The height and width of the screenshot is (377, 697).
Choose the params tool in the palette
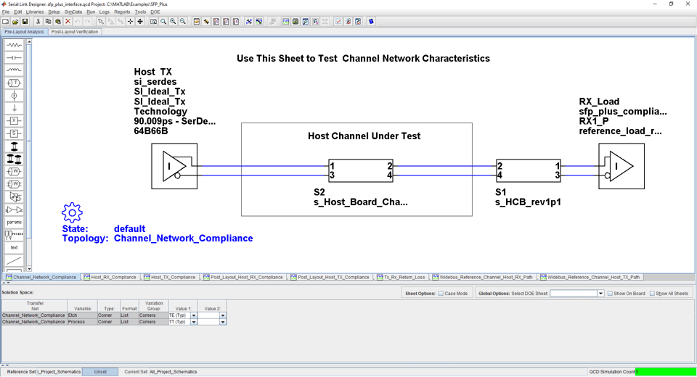[14, 222]
